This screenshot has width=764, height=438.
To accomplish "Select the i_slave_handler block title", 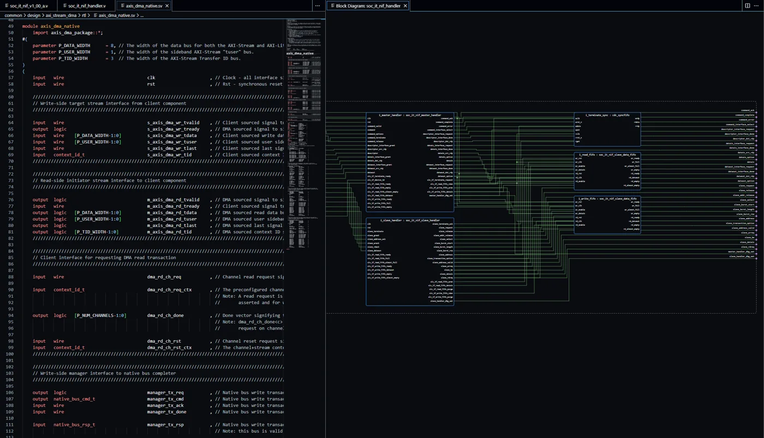I will click(410, 220).
